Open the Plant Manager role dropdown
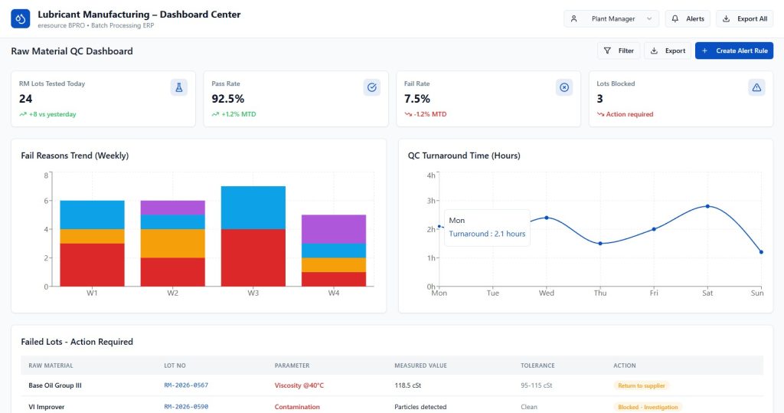 click(611, 19)
